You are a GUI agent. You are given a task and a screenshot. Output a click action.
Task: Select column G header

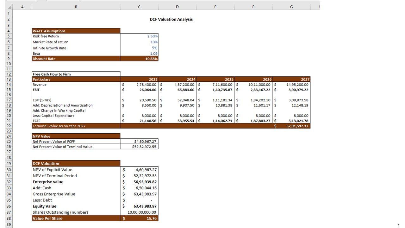[x=291, y=7]
